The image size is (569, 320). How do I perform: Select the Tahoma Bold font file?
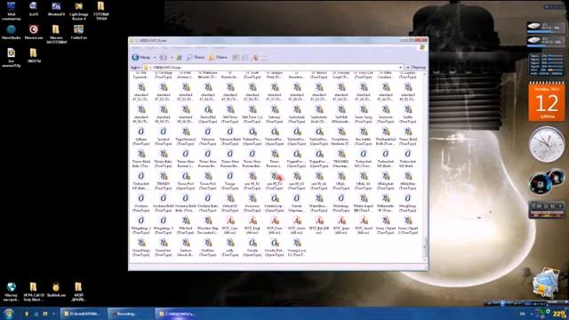[x=230, y=136]
